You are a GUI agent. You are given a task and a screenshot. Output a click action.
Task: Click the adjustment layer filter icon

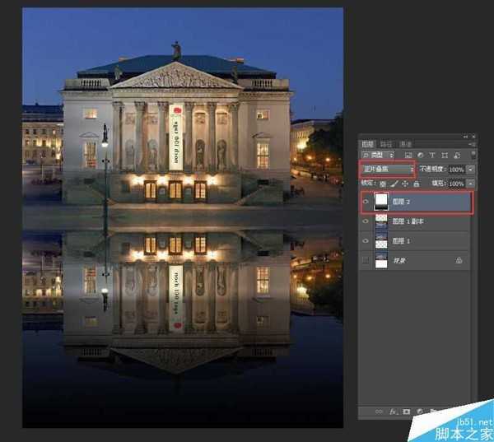pos(419,155)
